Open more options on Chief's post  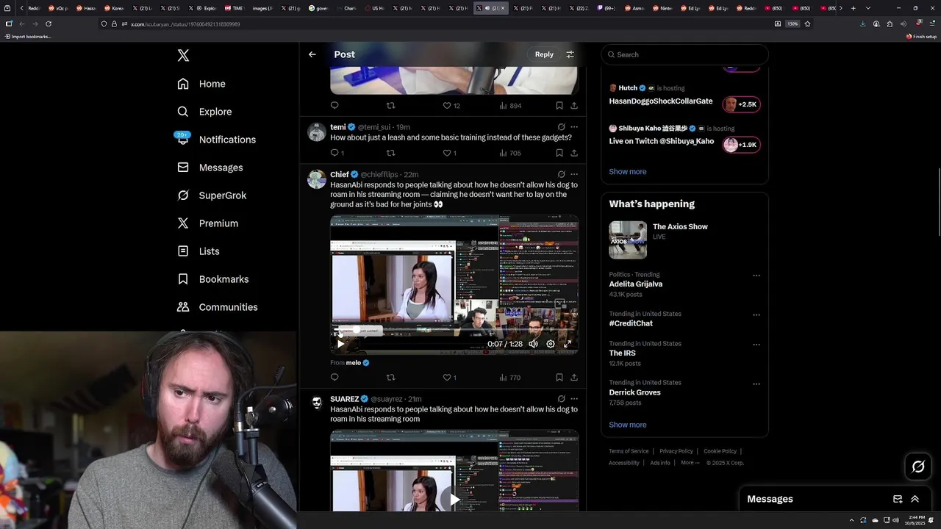[x=574, y=174]
